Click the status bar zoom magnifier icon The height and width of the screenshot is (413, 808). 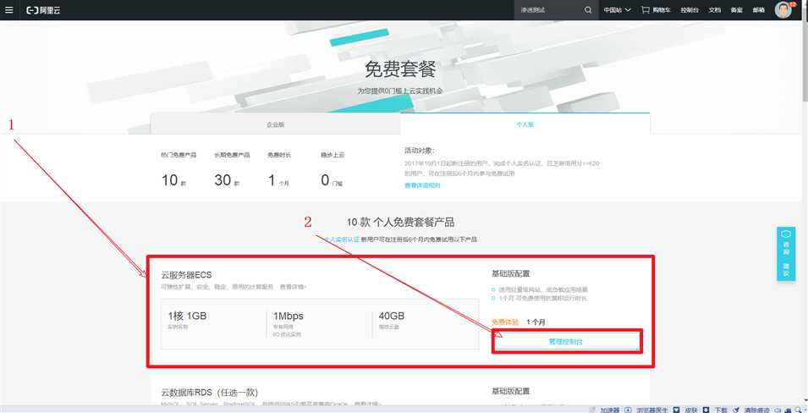[x=798, y=410]
